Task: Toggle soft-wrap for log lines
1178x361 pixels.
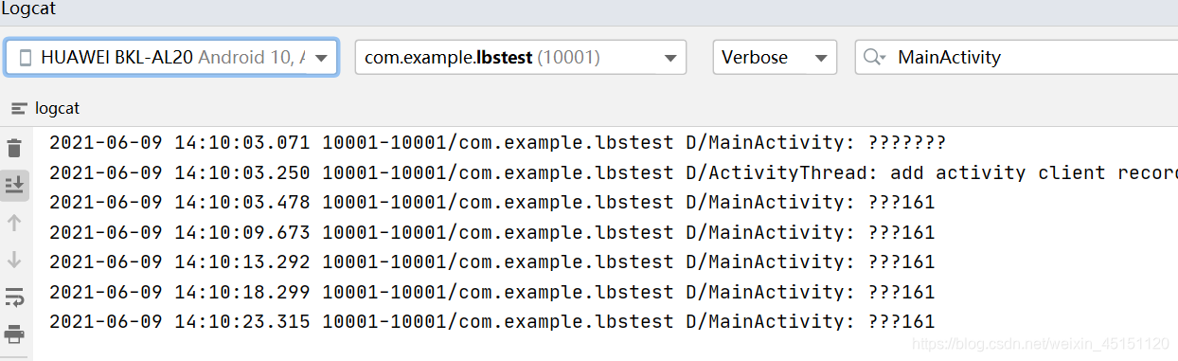Action: tap(14, 298)
